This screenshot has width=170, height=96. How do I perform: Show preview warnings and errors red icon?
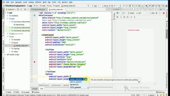[164, 13]
